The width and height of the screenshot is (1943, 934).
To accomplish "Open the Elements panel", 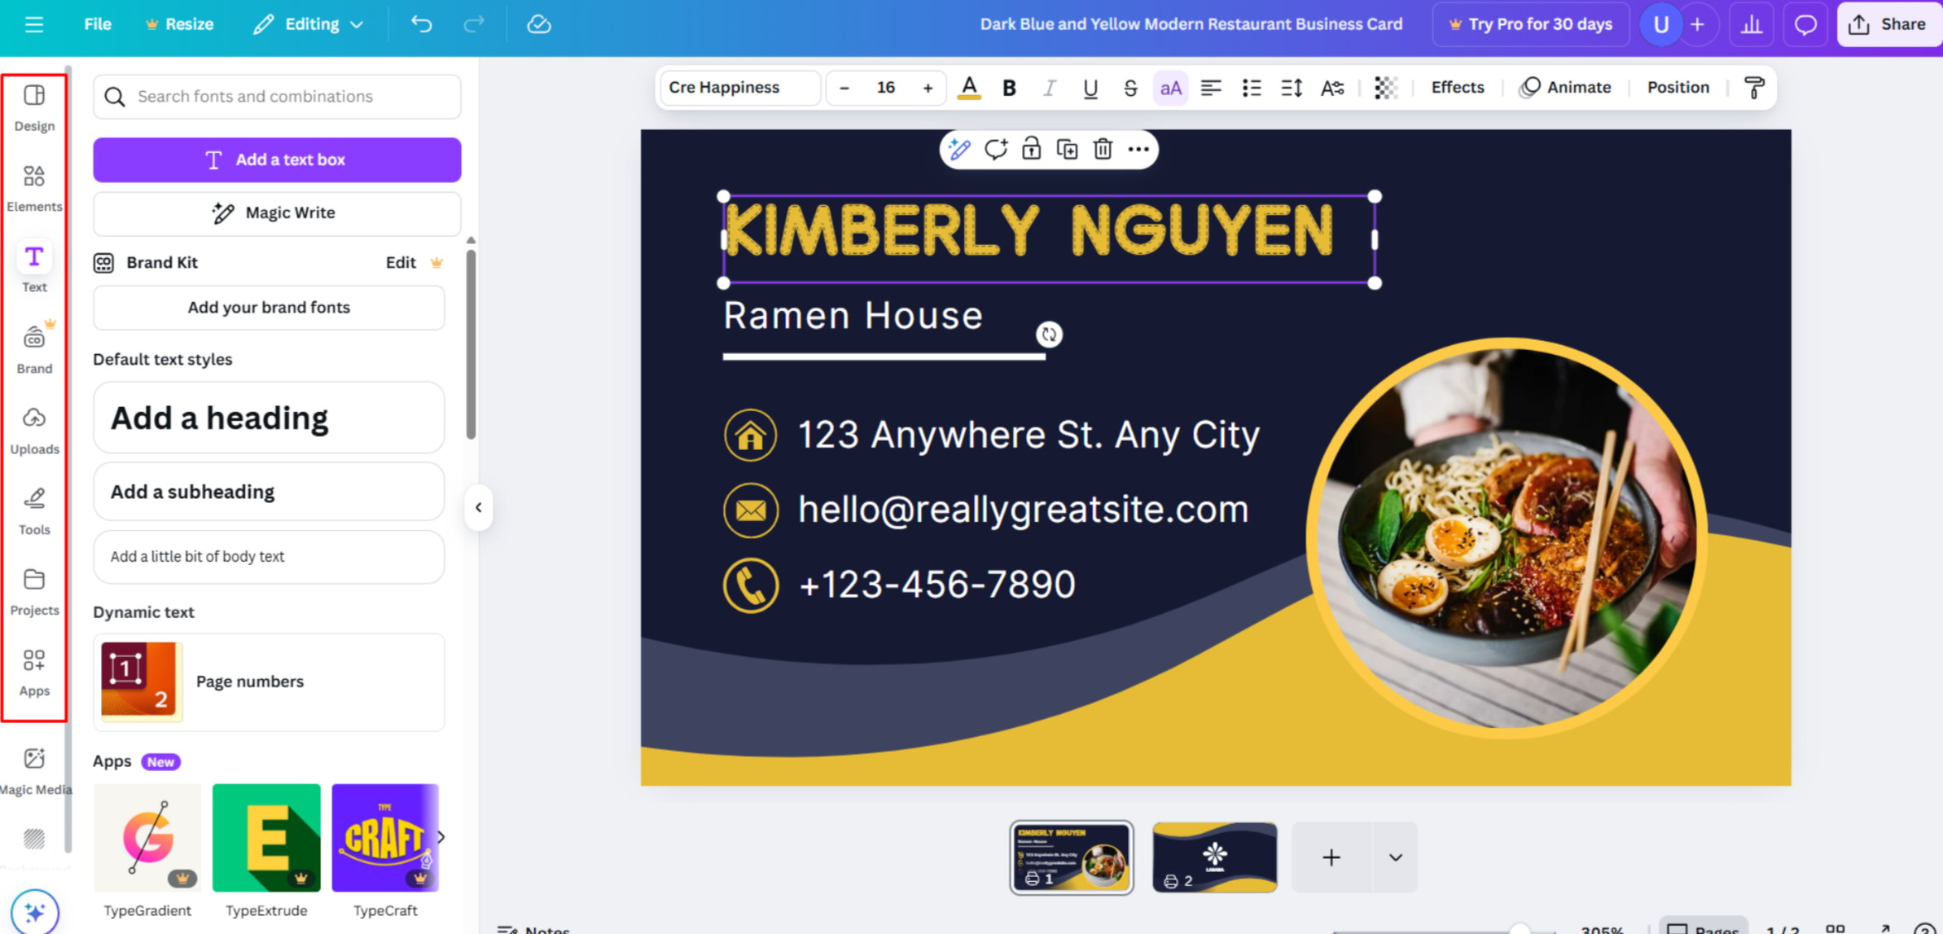I will (34, 186).
